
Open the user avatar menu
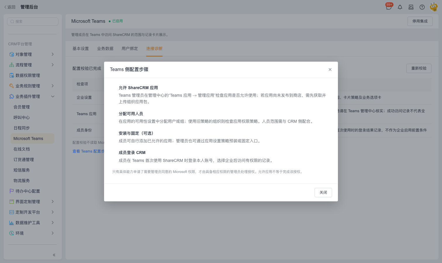point(434,7)
